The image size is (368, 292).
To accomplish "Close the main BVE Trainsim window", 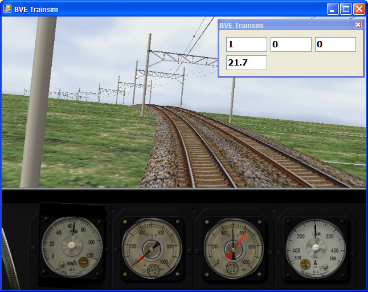I will coord(359,9).
